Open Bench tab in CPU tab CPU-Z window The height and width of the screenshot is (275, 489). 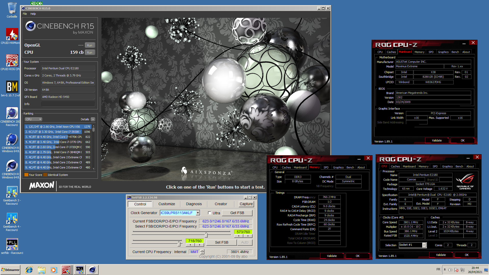[x=459, y=166]
